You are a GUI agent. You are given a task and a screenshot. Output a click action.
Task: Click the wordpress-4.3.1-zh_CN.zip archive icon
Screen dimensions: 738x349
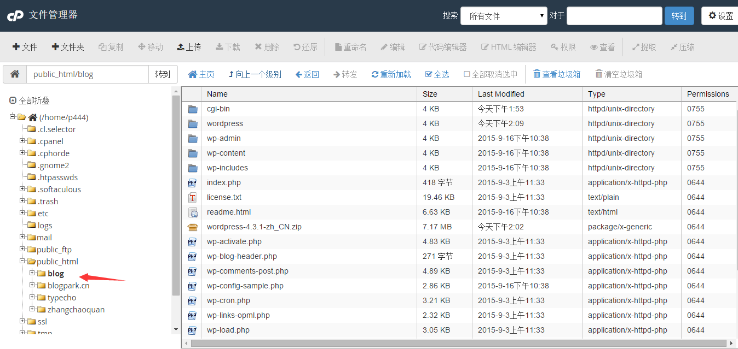click(193, 227)
